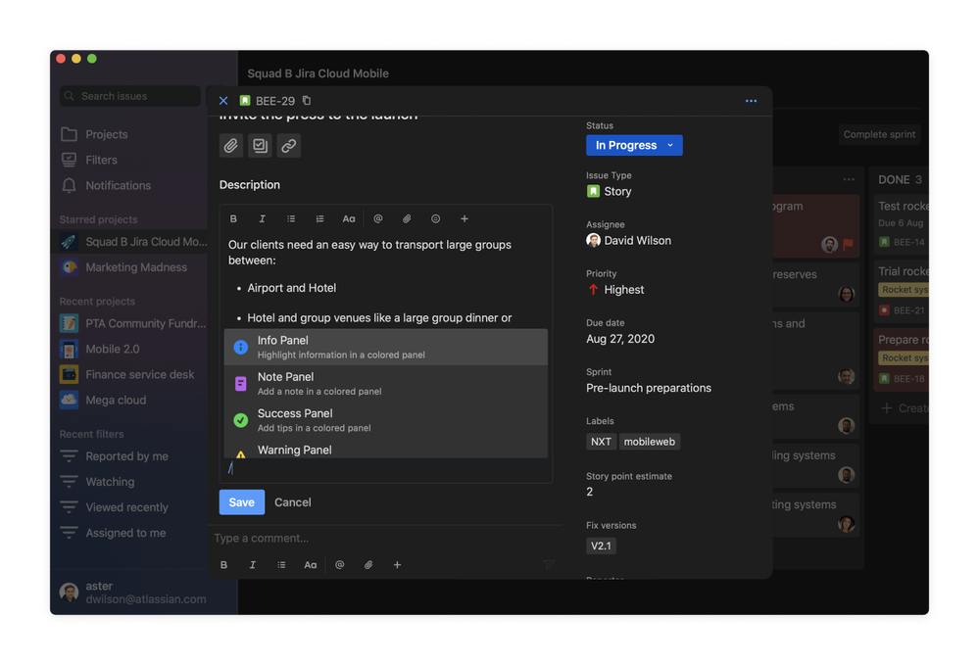This screenshot has height=665, width=979.
Task: Toggle italic in the comment toolbar
Action: [253, 565]
